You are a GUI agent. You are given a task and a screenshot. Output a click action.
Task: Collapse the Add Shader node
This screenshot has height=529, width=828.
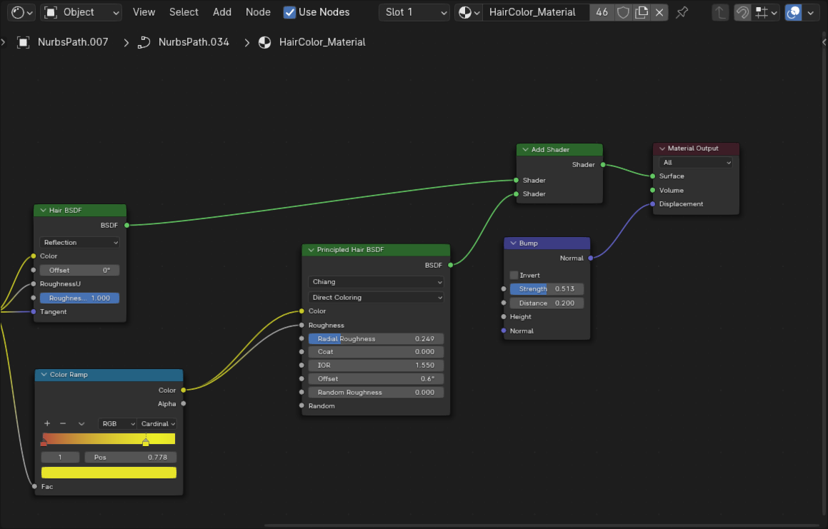point(525,149)
